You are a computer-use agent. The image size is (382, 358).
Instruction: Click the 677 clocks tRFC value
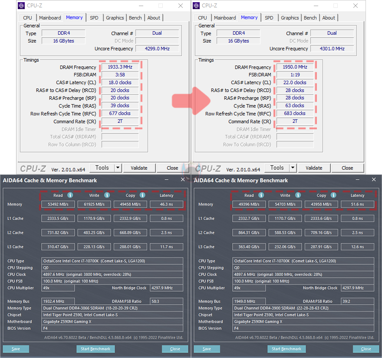point(120,113)
